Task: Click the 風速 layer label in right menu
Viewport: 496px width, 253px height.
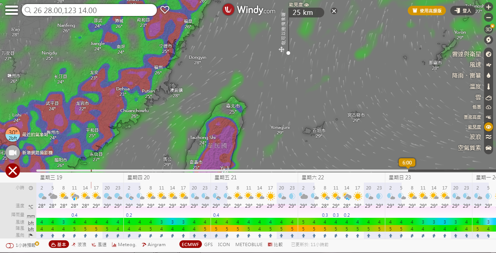Action: (475, 65)
